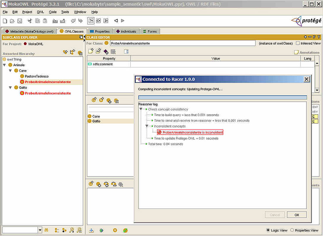Switch to Metadata (MokaOntology.owl) tab
Screen dimensions: 323x236
pos(29,31)
